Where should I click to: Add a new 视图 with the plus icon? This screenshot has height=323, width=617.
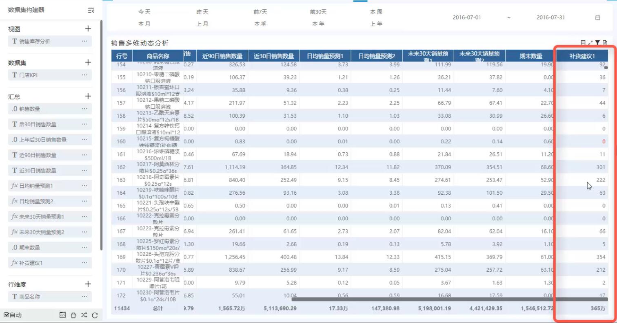coord(88,29)
